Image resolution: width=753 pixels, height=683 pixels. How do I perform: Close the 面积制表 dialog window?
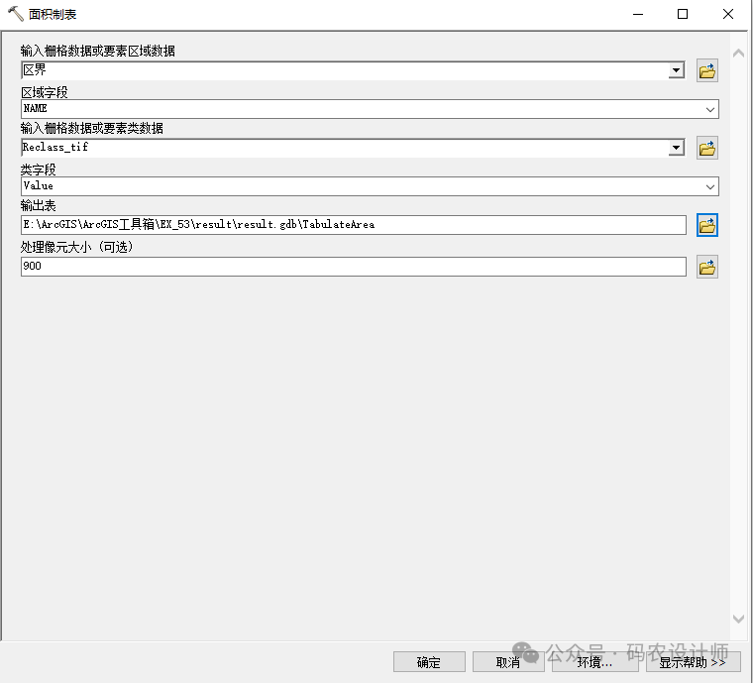click(x=728, y=14)
